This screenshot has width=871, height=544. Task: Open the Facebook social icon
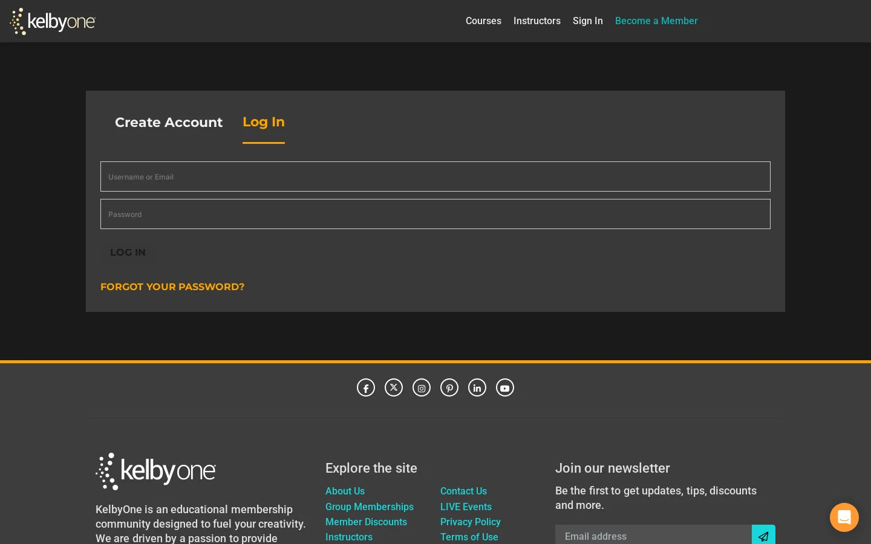pos(366,387)
